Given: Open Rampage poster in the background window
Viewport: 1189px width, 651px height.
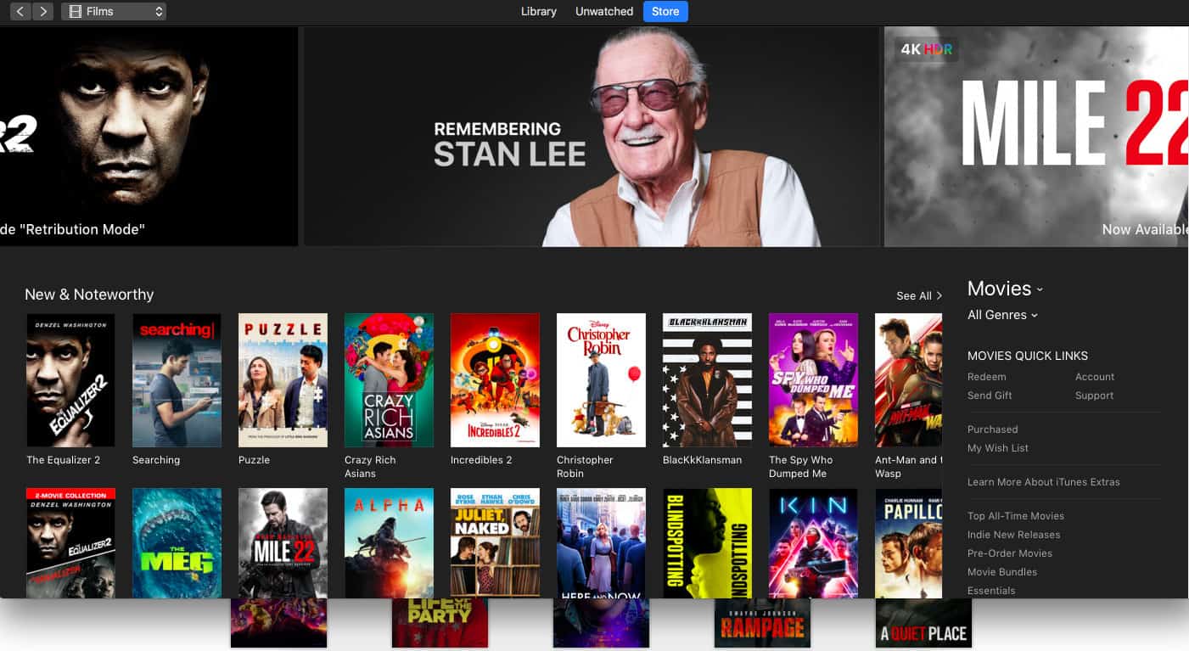Looking at the screenshot, I should [762, 624].
